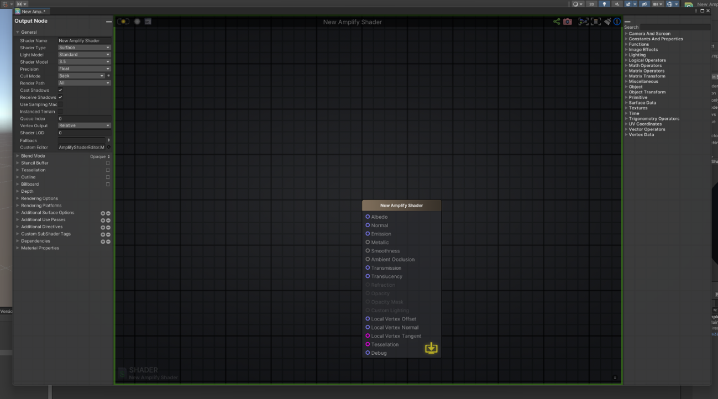Toggle Unity scene lighting bulb icon
718x399 pixels.
tap(605, 4)
